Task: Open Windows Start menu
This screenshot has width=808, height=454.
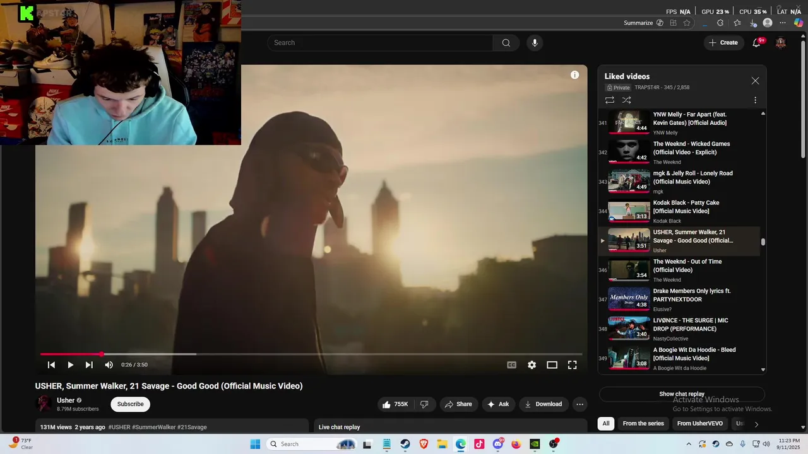Action: pyautogui.click(x=255, y=444)
